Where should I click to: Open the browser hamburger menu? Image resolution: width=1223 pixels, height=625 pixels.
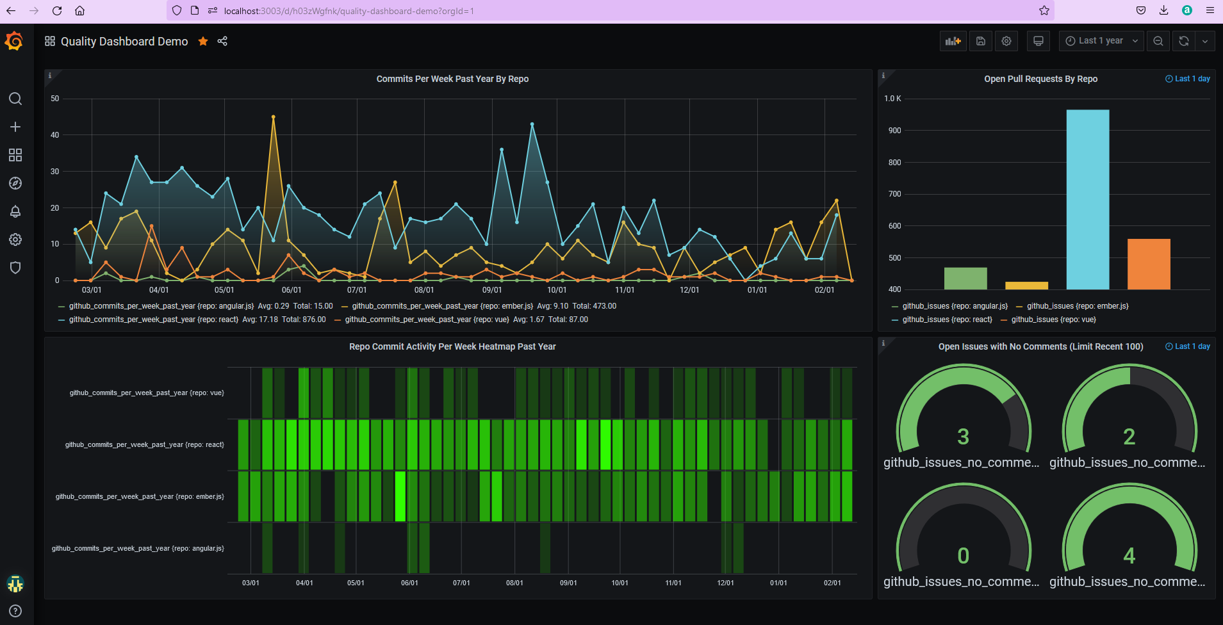pos(1210,10)
